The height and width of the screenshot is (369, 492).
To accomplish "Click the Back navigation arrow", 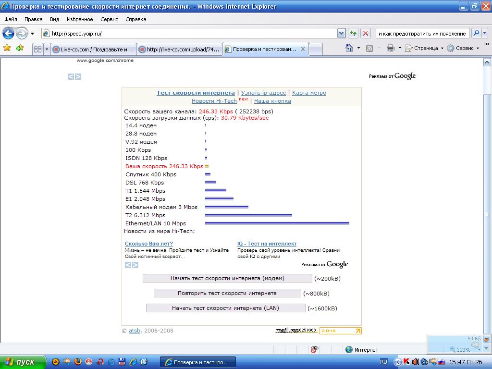I will 8,33.
